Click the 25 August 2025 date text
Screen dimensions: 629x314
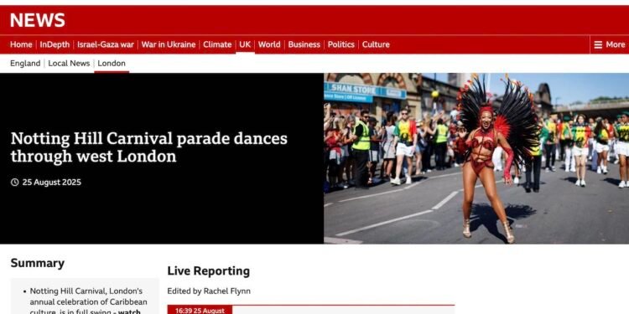[x=52, y=183]
